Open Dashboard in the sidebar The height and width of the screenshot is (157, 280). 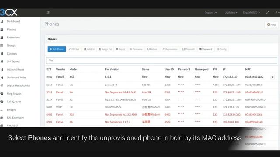point(13,21)
